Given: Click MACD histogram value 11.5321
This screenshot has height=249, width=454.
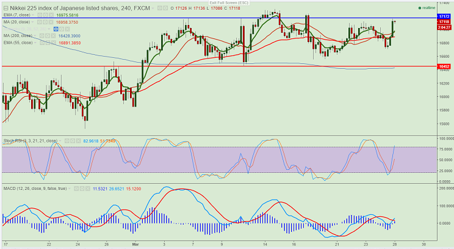Looking at the screenshot, I should click(x=100, y=189).
